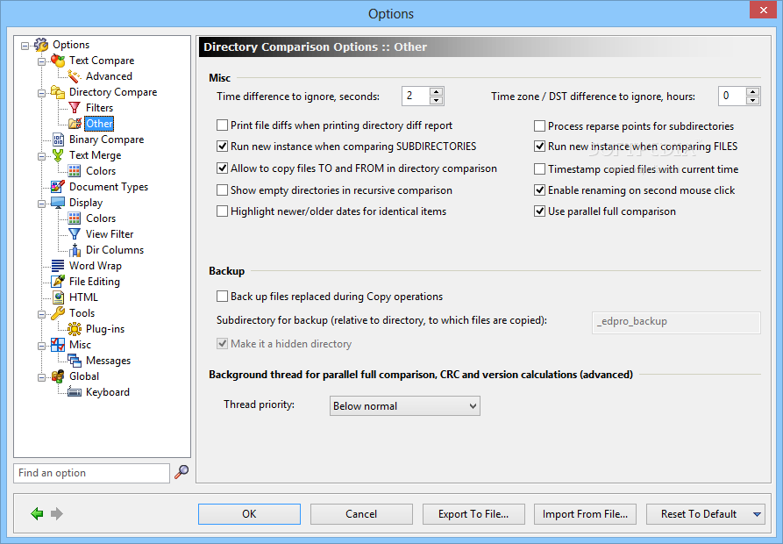Viewport: 783px width, 544px height.
Task: Click the File Editing pencil icon
Action: click(x=58, y=282)
